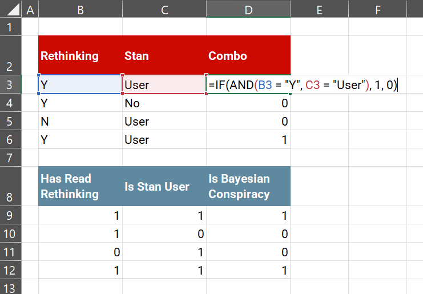Select row 13 header
This screenshot has height=294, width=423.
pos(10,287)
